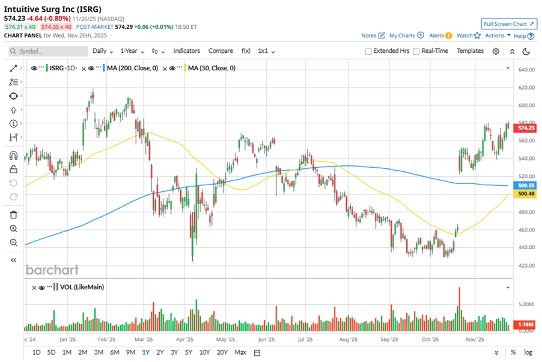Viewport: 542px width, 362px height.
Task: Select the arrow marker tool
Action: click(x=13, y=110)
